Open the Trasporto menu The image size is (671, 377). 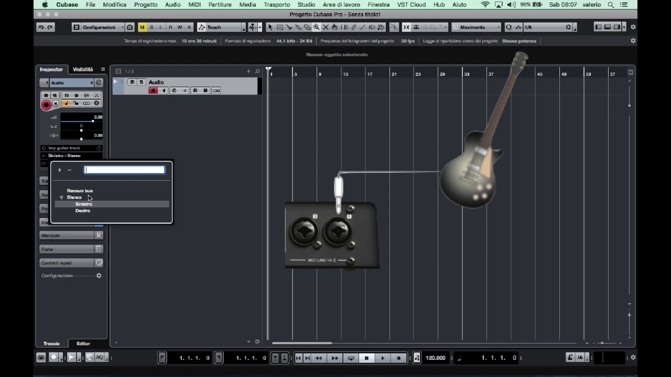tap(277, 5)
